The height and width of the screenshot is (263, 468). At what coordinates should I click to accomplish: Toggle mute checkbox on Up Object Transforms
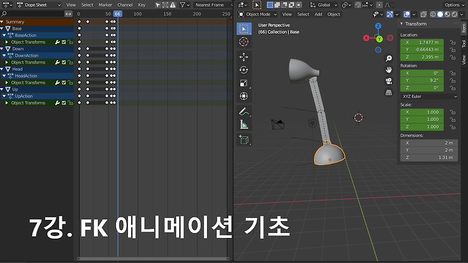point(64,103)
